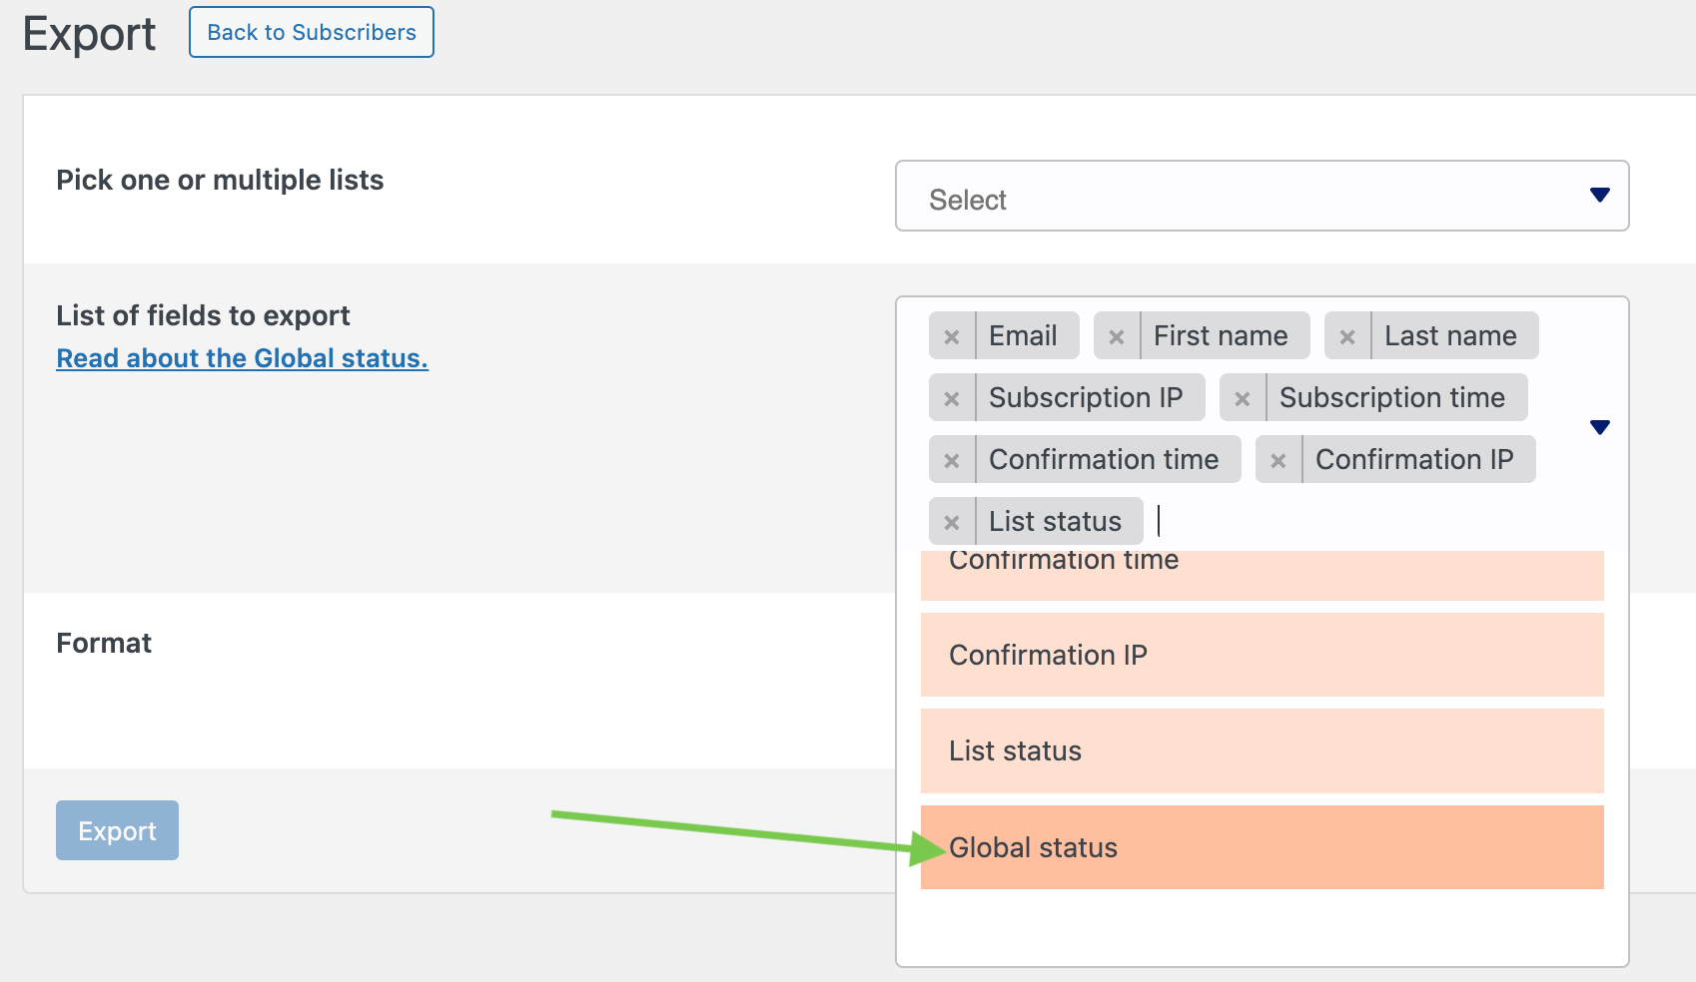Pick Confirmation IP from dropdown options
This screenshot has width=1696, height=982.
[x=1262, y=656]
